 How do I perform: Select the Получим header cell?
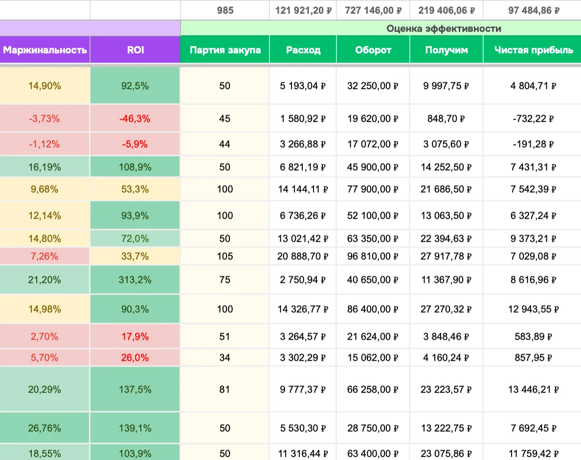[x=447, y=49]
